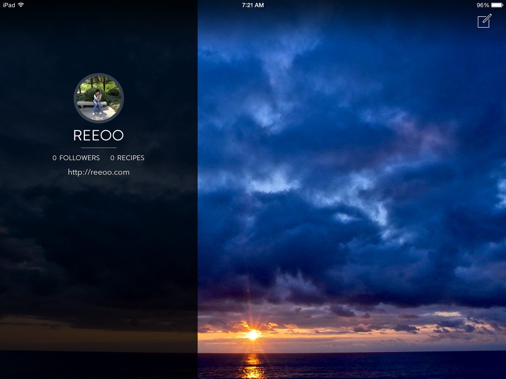
Task: Tap empty dark sidebar below the reeoo.com link
Action: (99, 257)
